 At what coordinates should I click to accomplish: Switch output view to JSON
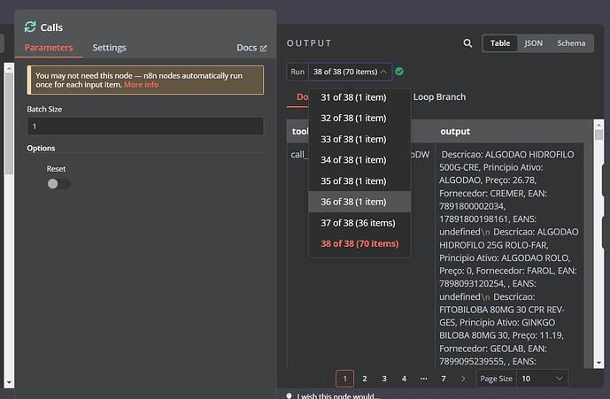pos(533,43)
